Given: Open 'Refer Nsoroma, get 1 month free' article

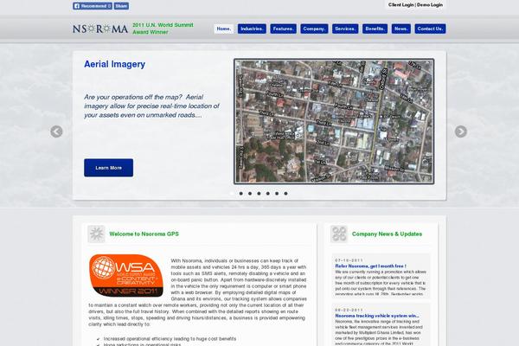Looking at the screenshot, I should point(370,266).
